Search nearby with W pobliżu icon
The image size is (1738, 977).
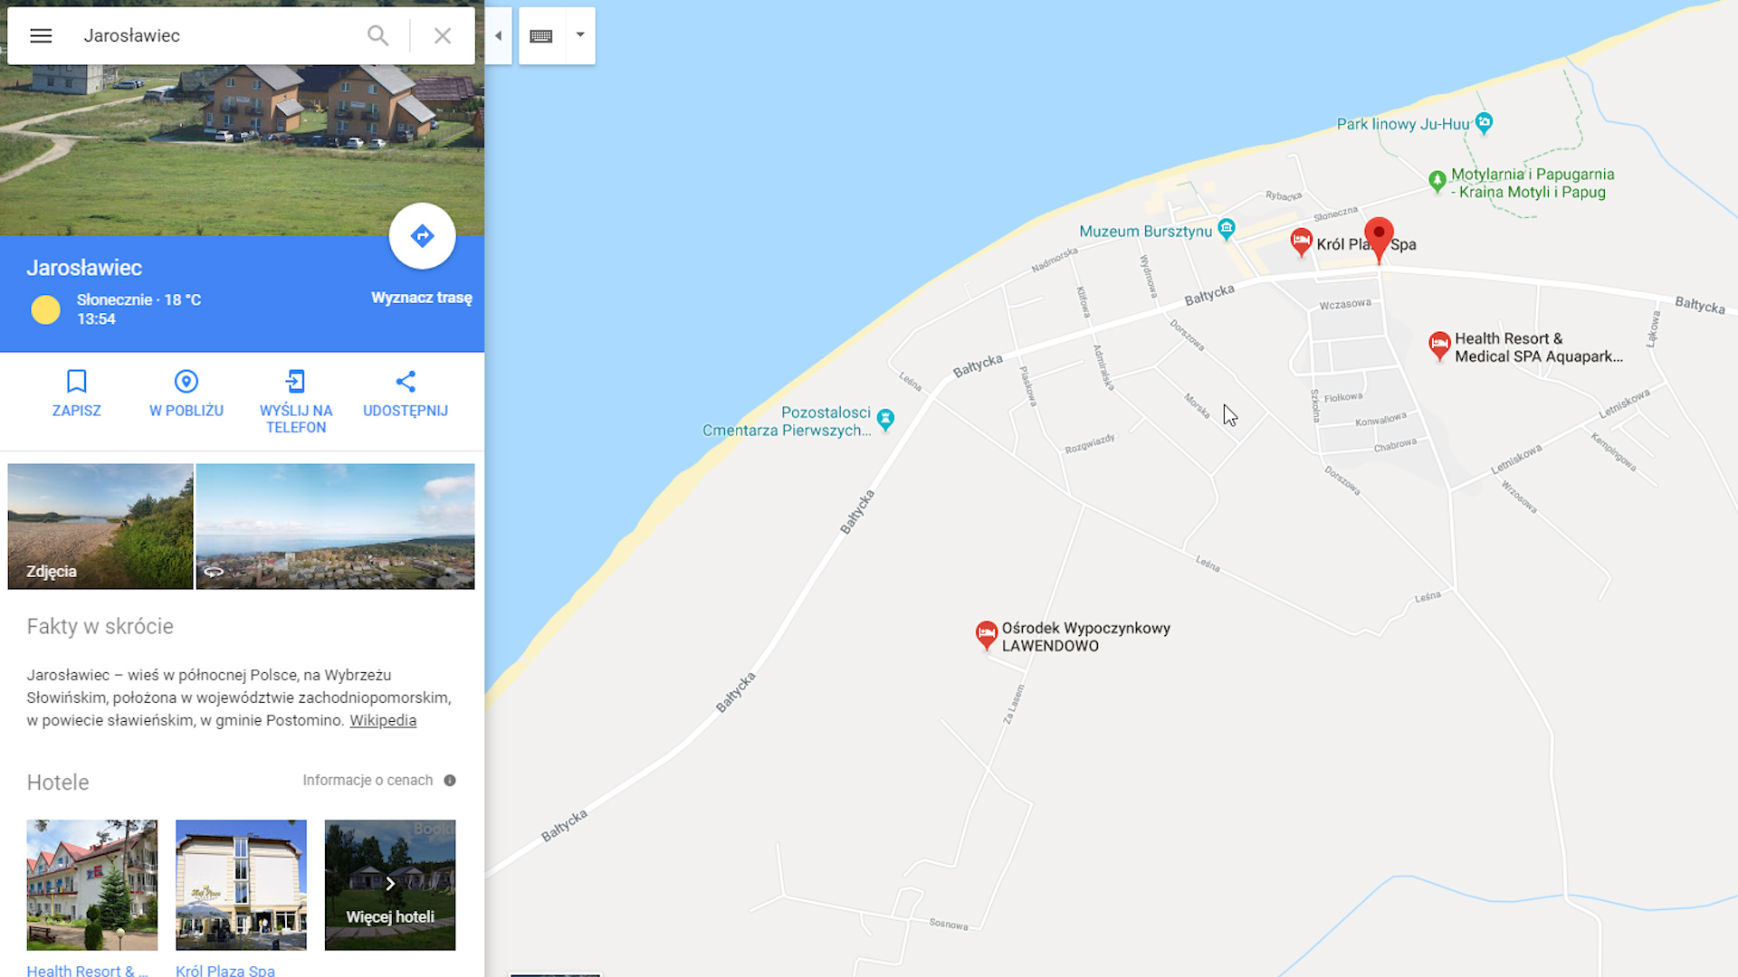point(186,393)
